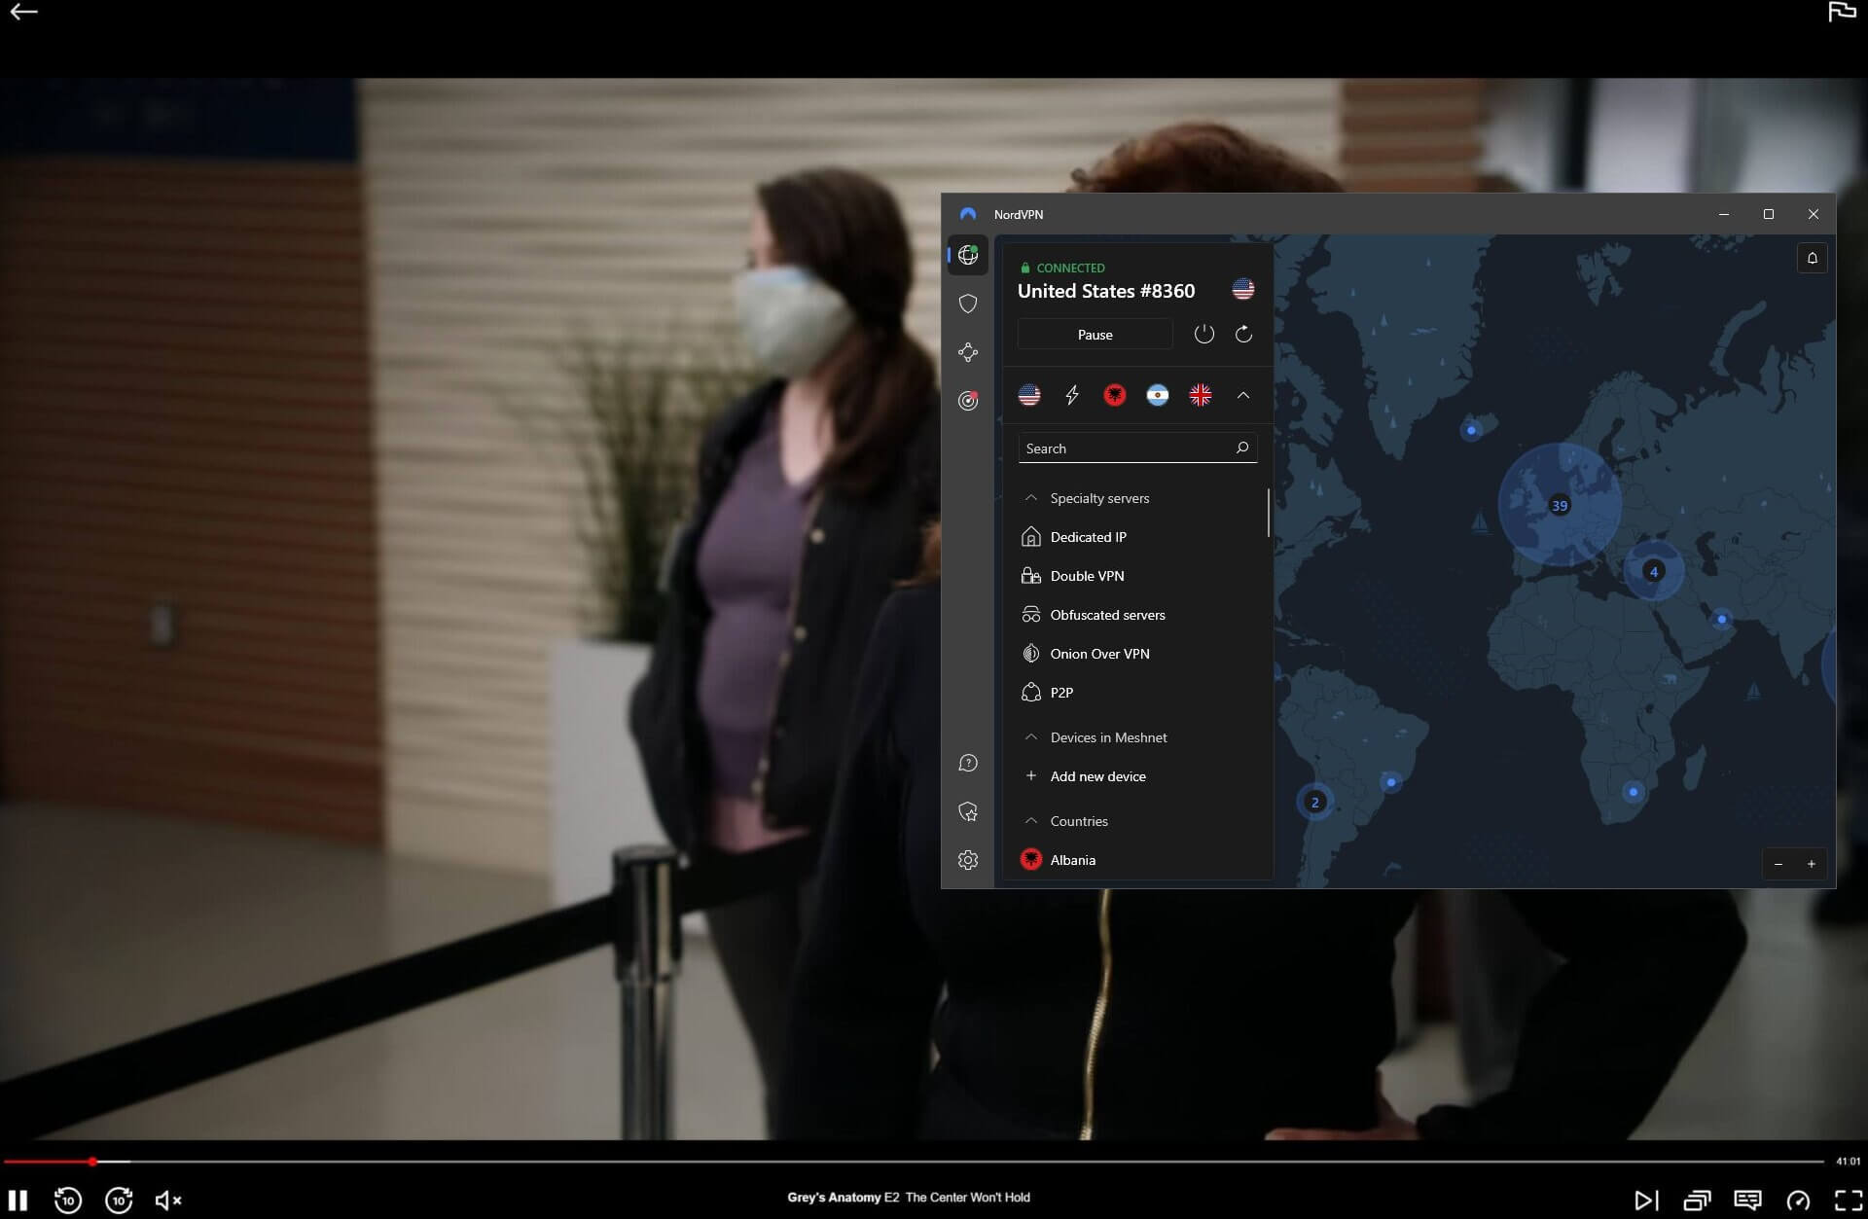Viewport: 1868px width, 1219px height.
Task: Click the search input field
Action: tap(1137, 448)
